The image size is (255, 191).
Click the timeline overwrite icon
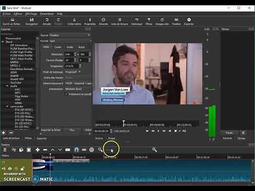pos(60,150)
